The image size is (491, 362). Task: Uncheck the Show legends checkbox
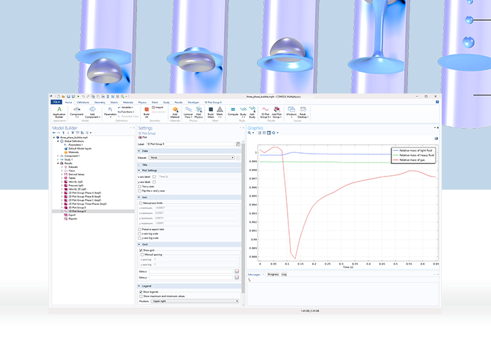(x=141, y=292)
